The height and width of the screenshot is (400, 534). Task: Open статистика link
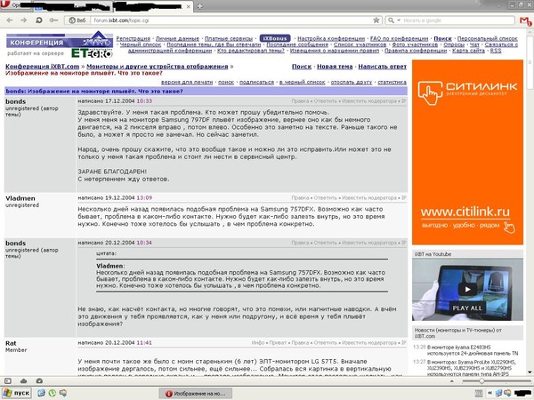tap(392, 83)
